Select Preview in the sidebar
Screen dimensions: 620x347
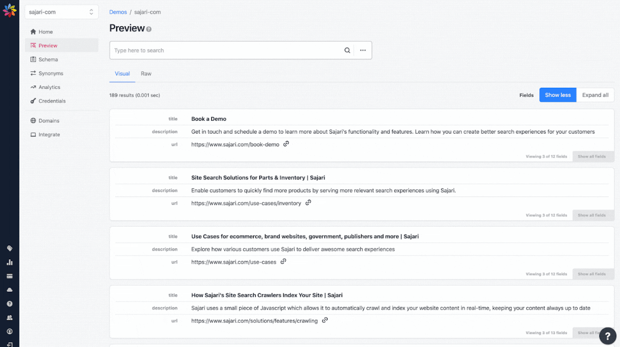point(61,45)
